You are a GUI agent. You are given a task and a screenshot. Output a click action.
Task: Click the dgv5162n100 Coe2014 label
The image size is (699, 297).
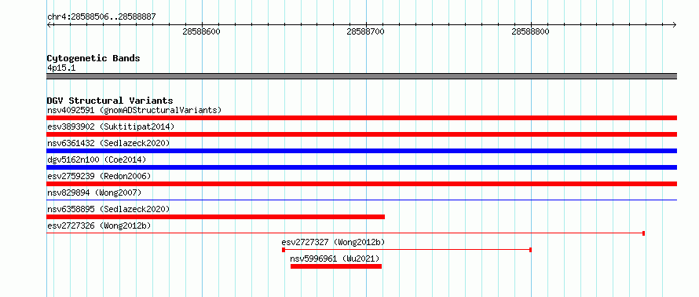(x=97, y=159)
